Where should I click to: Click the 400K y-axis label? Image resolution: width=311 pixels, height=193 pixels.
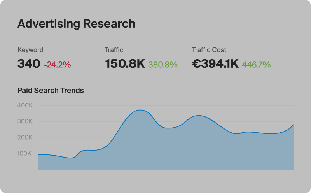[25, 105]
